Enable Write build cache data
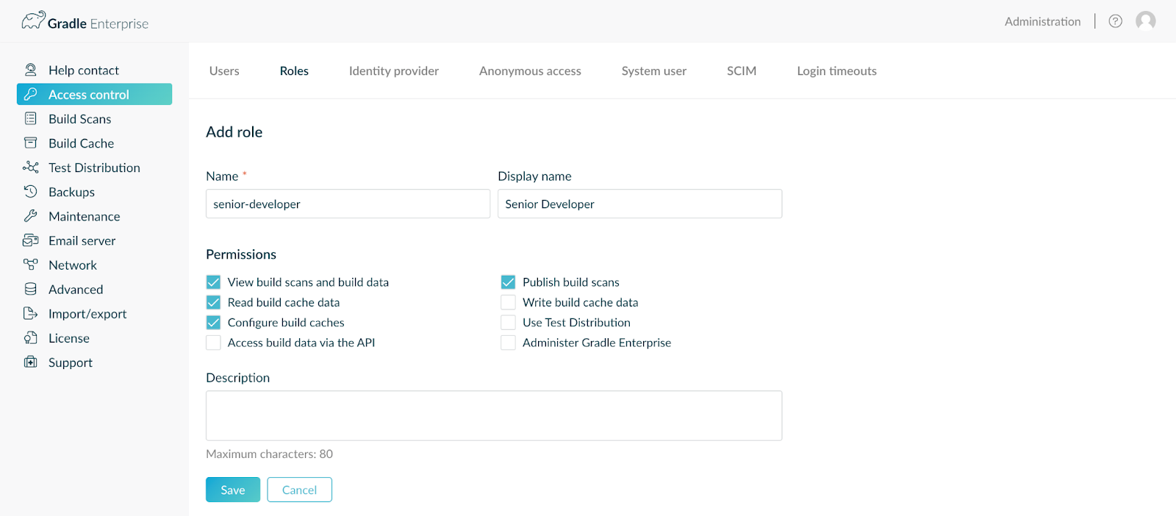 (508, 302)
